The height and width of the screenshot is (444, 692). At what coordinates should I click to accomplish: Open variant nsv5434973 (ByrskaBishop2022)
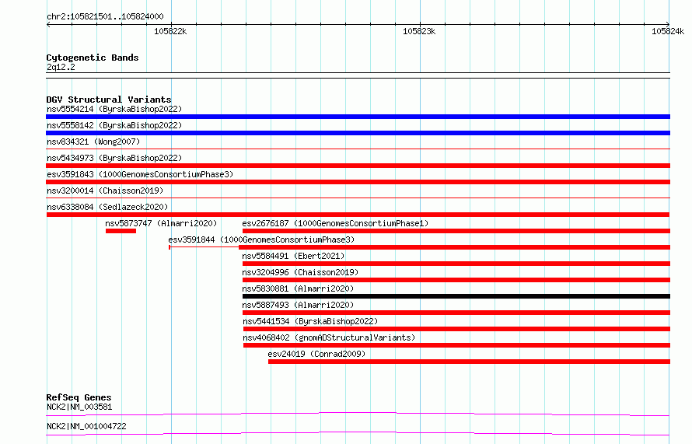114,158
